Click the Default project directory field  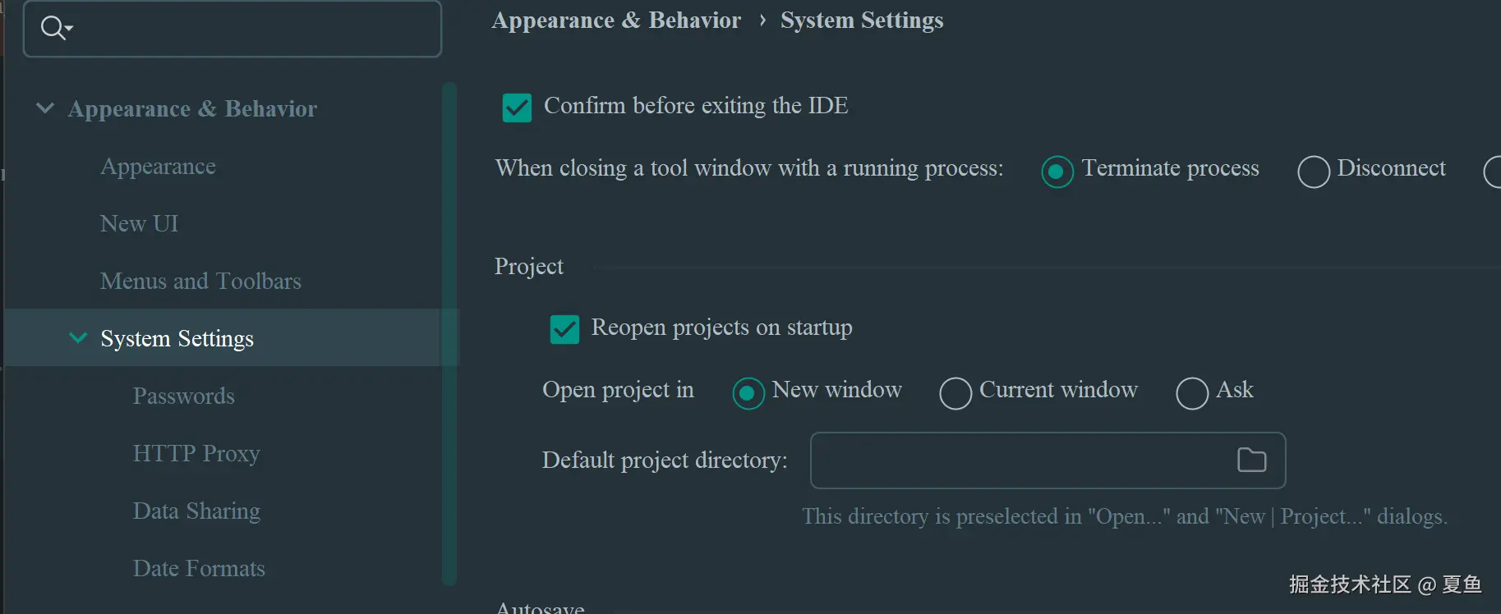tap(1019, 460)
